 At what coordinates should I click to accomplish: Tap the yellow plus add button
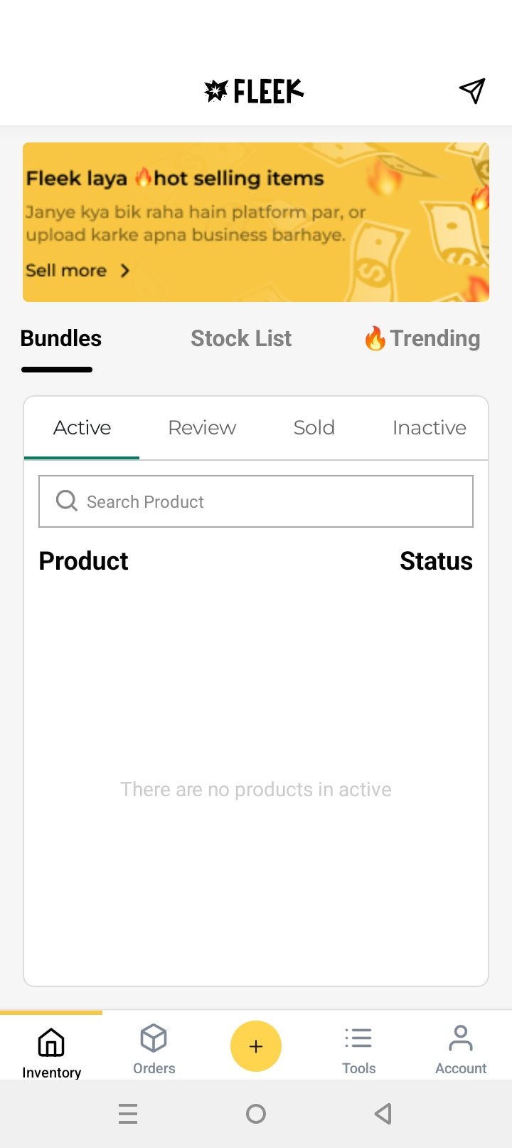256,1046
